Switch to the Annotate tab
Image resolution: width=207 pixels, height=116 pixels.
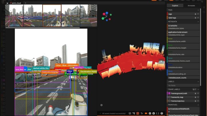point(191,5)
